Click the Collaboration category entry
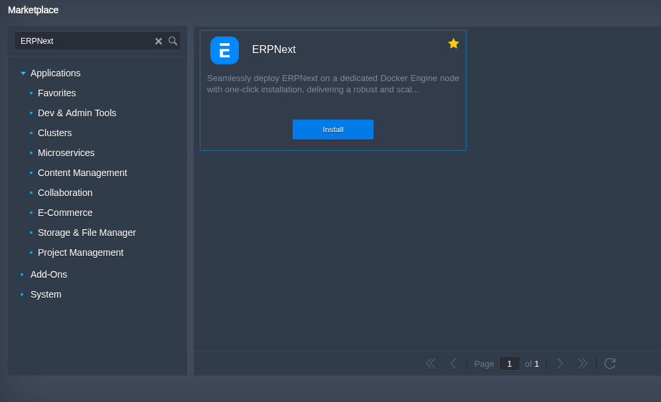661x402 pixels. coord(65,193)
